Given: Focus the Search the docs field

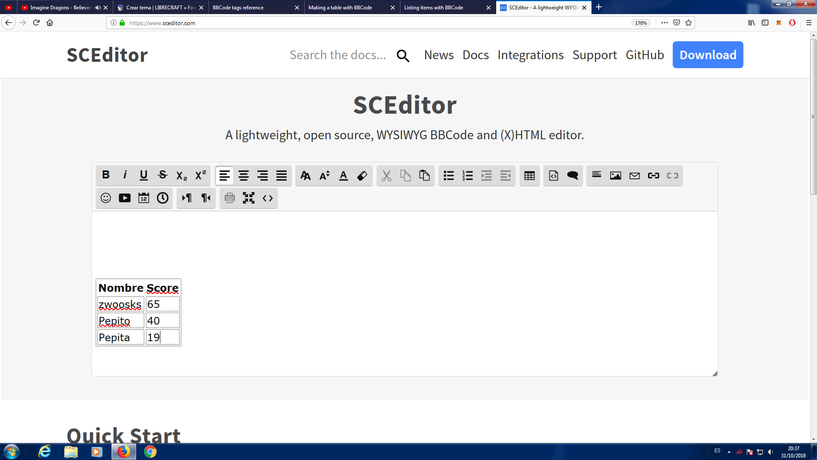Looking at the screenshot, I should point(338,55).
